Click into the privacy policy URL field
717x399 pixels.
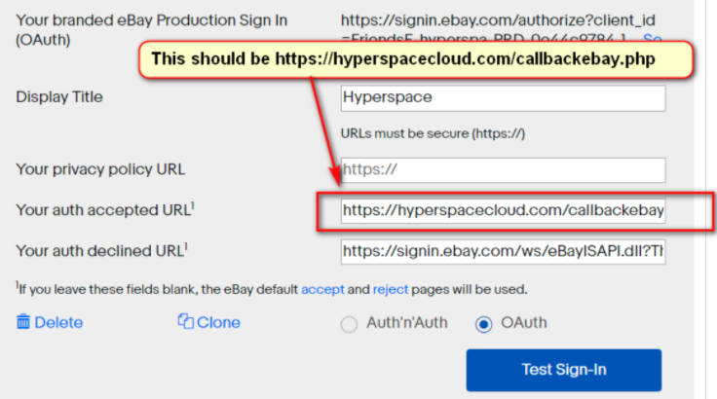tap(503, 169)
